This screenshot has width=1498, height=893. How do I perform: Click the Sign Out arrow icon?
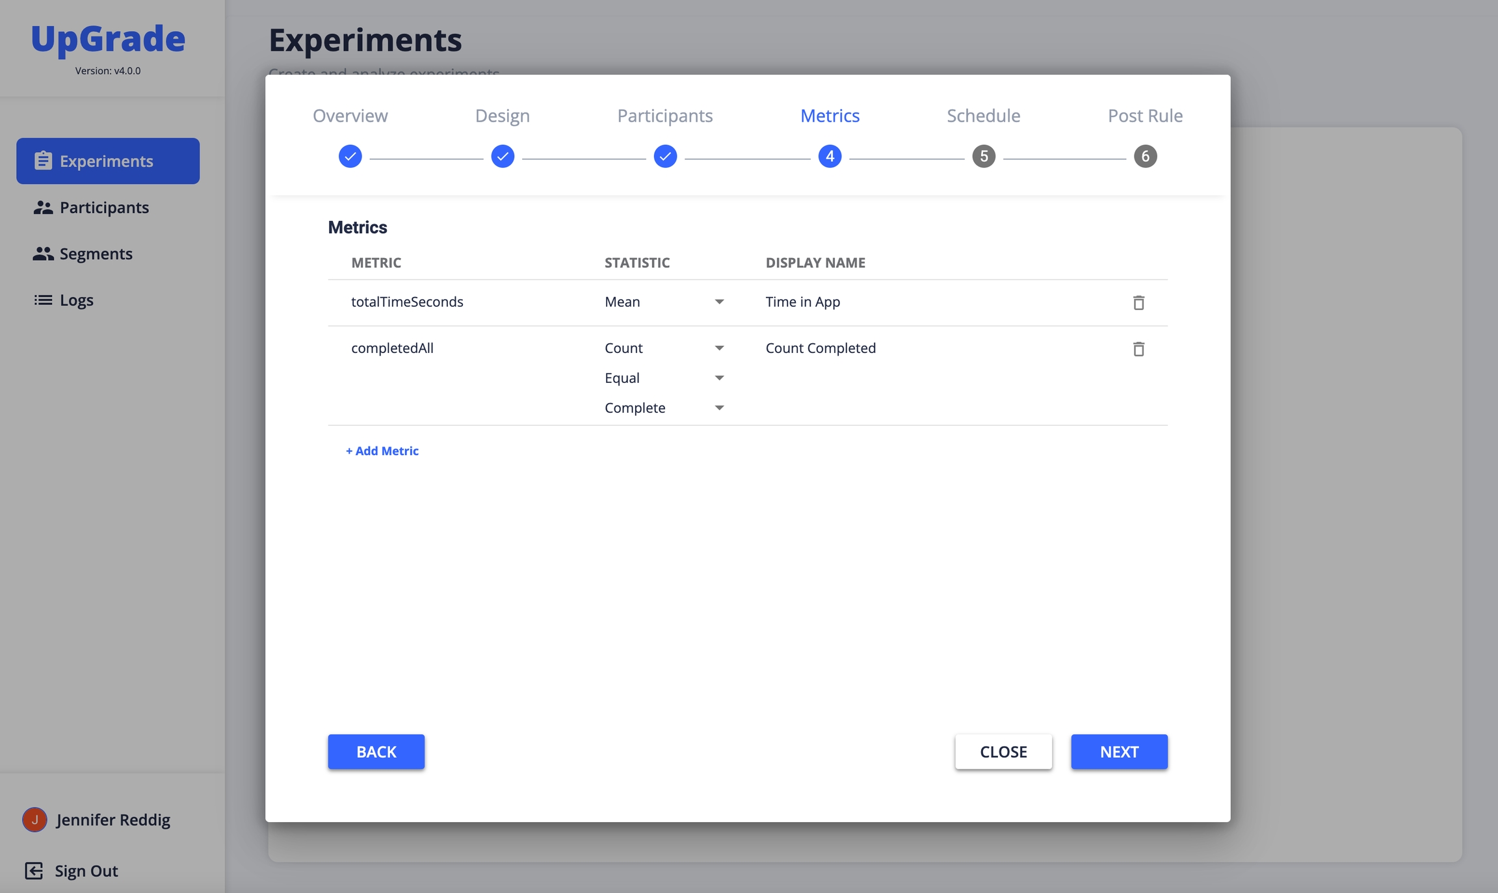pyautogui.click(x=34, y=870)
